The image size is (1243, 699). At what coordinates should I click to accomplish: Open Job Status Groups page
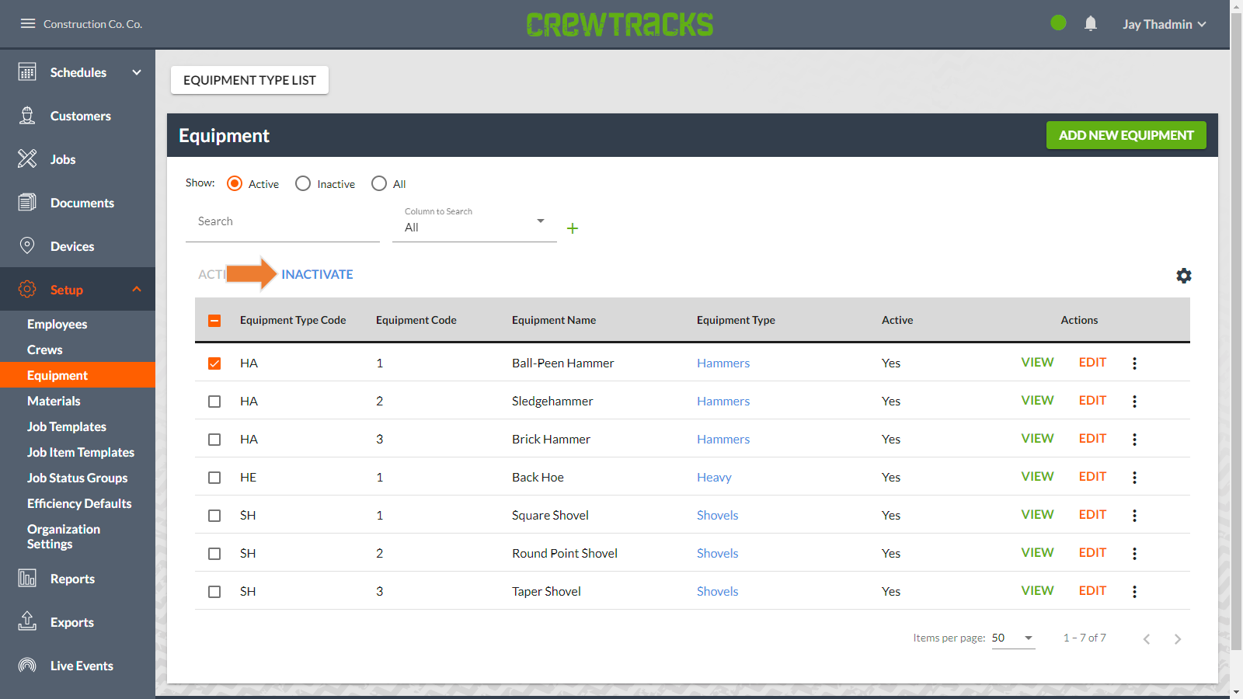78,478
